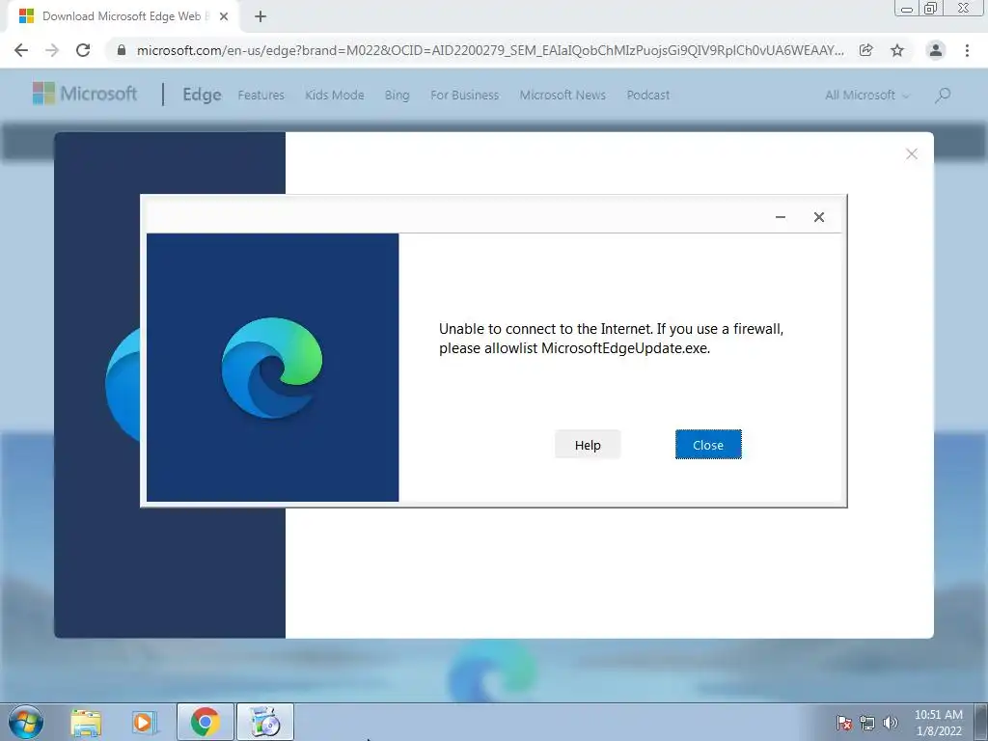Screen dimensions: 988x741
Task: Dismiss the webpage overlay with its X
Action: [911, 153]
